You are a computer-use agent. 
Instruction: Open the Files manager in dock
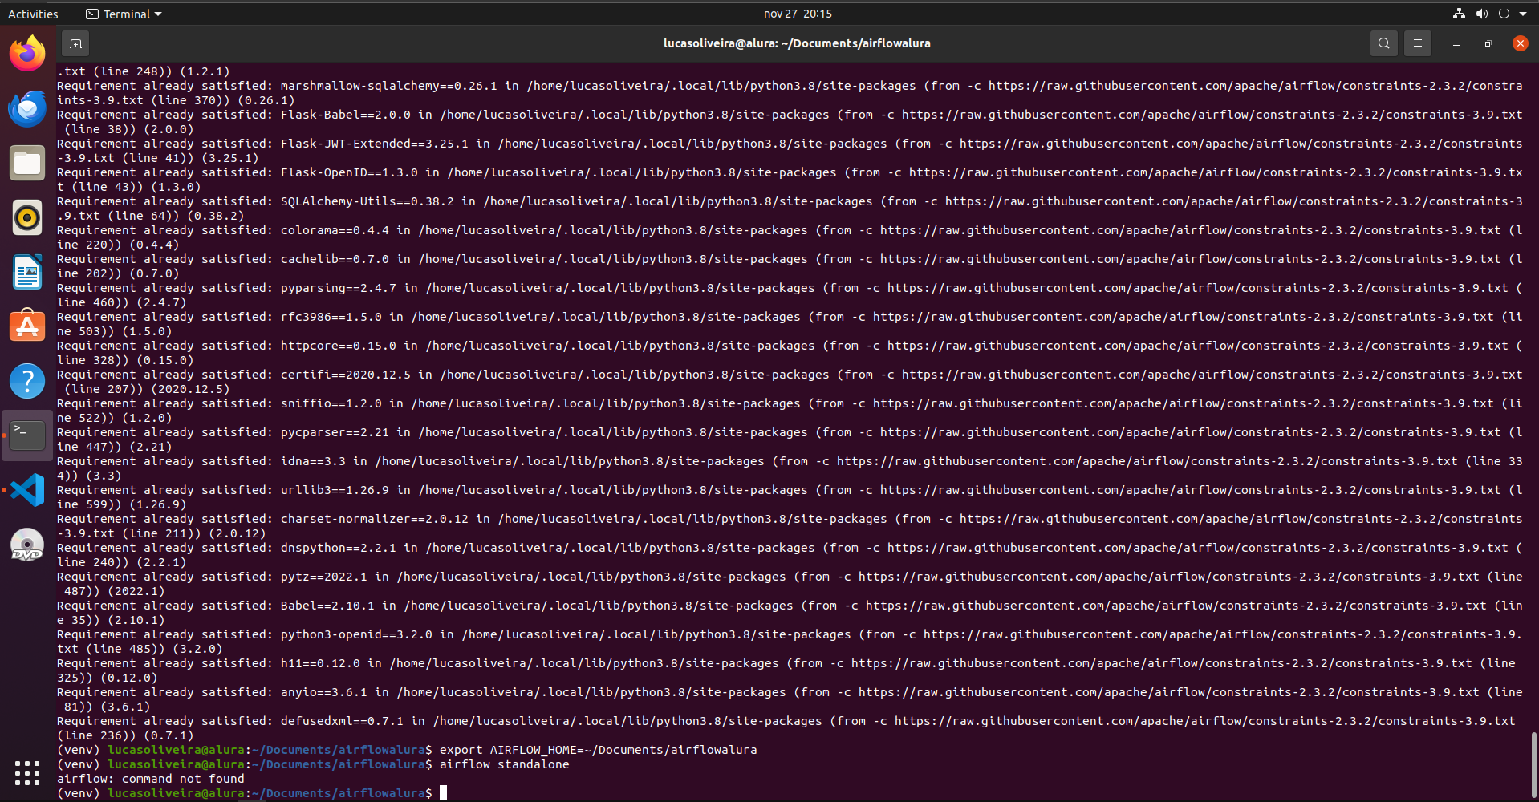(27, 163)
